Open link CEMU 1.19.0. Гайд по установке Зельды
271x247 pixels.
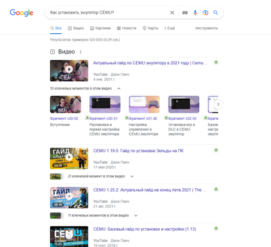[x=138, y=151]
